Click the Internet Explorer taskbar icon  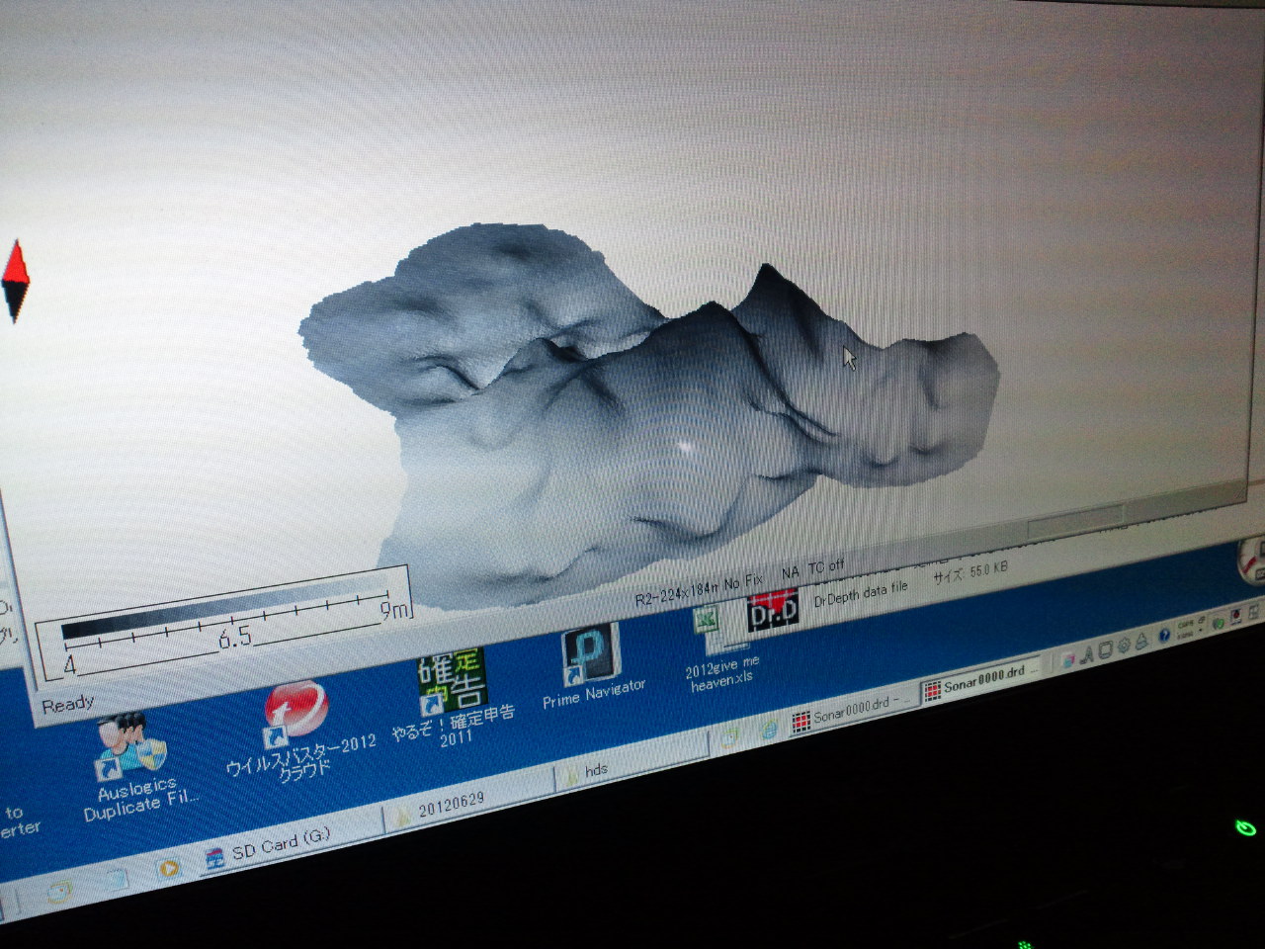coord(769,731)
